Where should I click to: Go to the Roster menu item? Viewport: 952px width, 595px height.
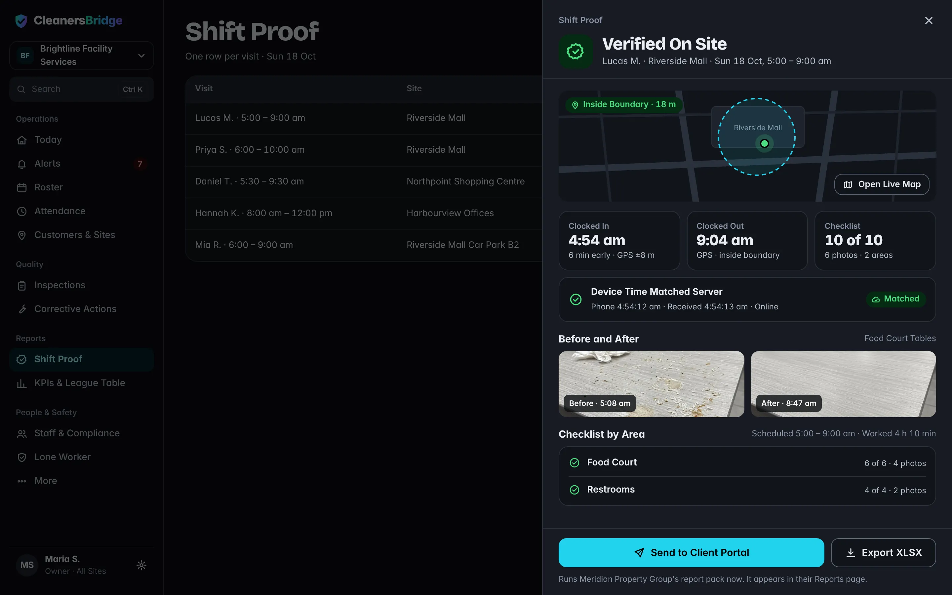pos(81,187)
